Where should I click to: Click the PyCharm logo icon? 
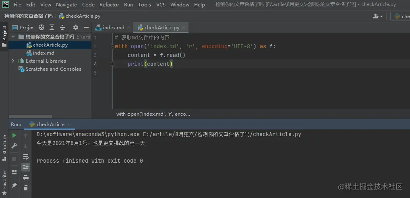[6, 4]
